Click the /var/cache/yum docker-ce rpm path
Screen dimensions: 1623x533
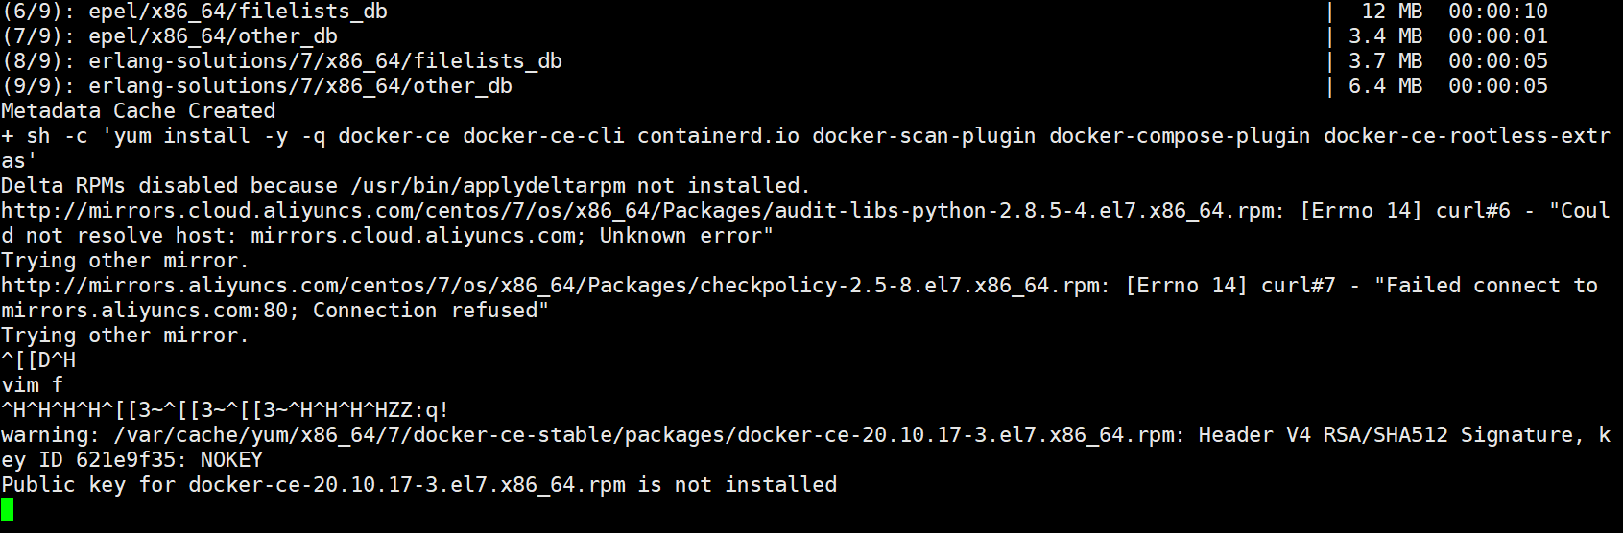[x=644, y=435]
